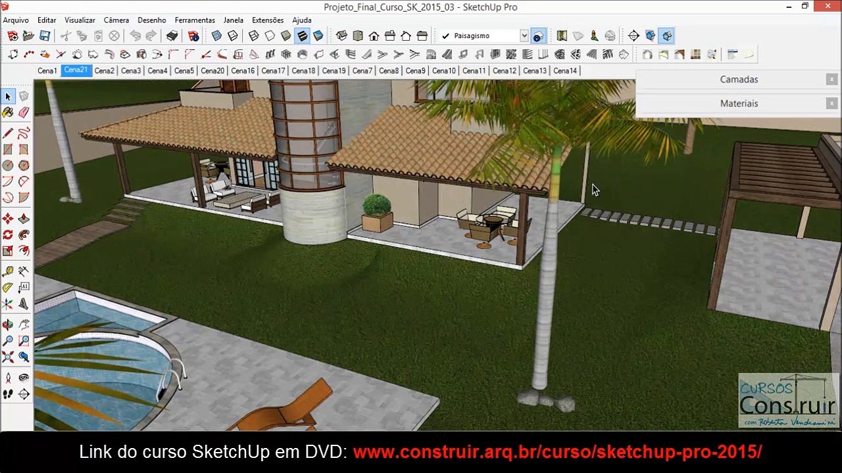Click the Undo arrow icon
The height and width of the screenshot is (473, 842).
(x=135, y=35)
